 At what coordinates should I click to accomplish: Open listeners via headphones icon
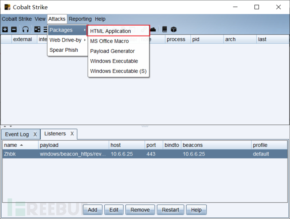click(x=26, y=29)
